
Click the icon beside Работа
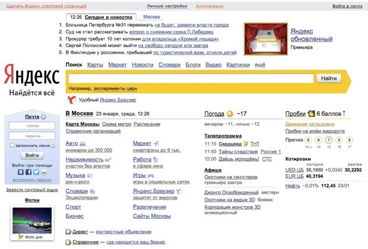tap(156, 159)
